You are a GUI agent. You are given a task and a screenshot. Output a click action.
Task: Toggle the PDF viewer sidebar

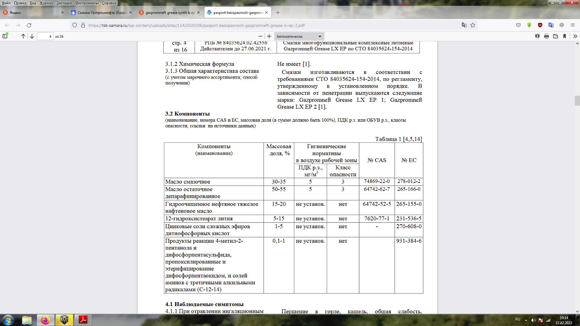click(x=5, y=36)
